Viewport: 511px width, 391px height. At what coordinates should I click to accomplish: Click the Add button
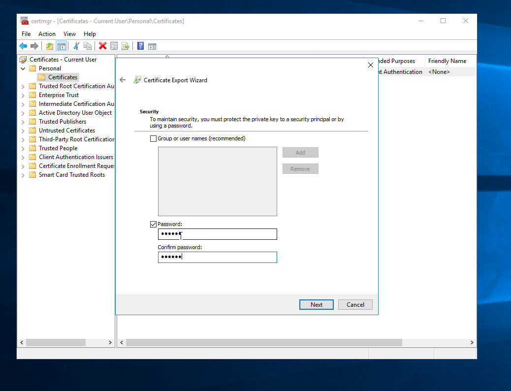(300, 153)
